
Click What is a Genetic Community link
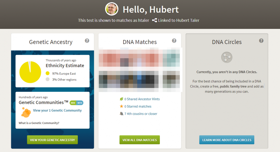(39, 123)
